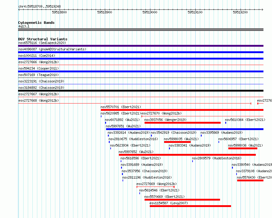Open nsv5614546 (Ebert2021) label
272x218 pixels.
(x=159, y=190)
